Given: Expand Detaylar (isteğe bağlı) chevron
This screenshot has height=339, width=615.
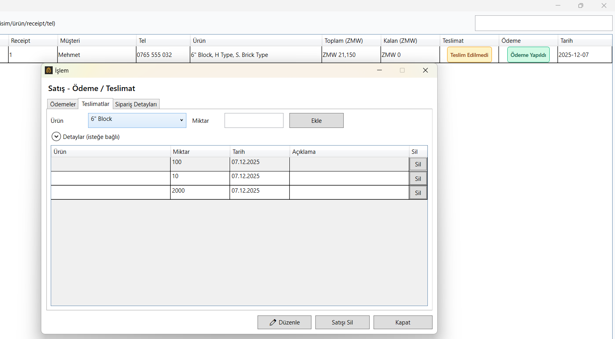Looking at the screenshot, I should point(56,137).
